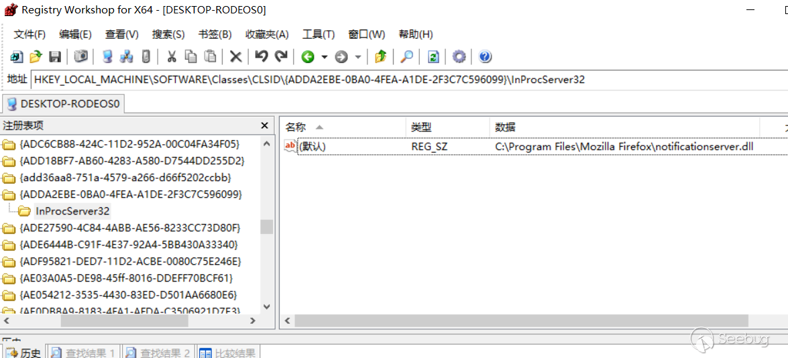Close the 注册表项 tree pane

pos(264,126)
